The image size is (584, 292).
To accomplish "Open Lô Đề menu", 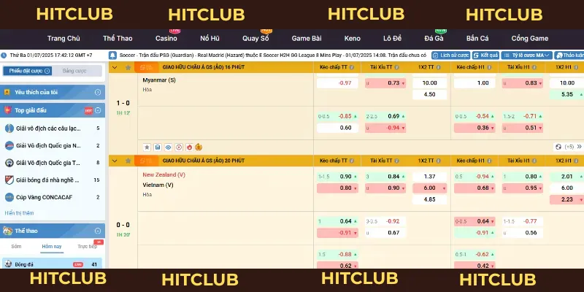I will click(392, 39).
